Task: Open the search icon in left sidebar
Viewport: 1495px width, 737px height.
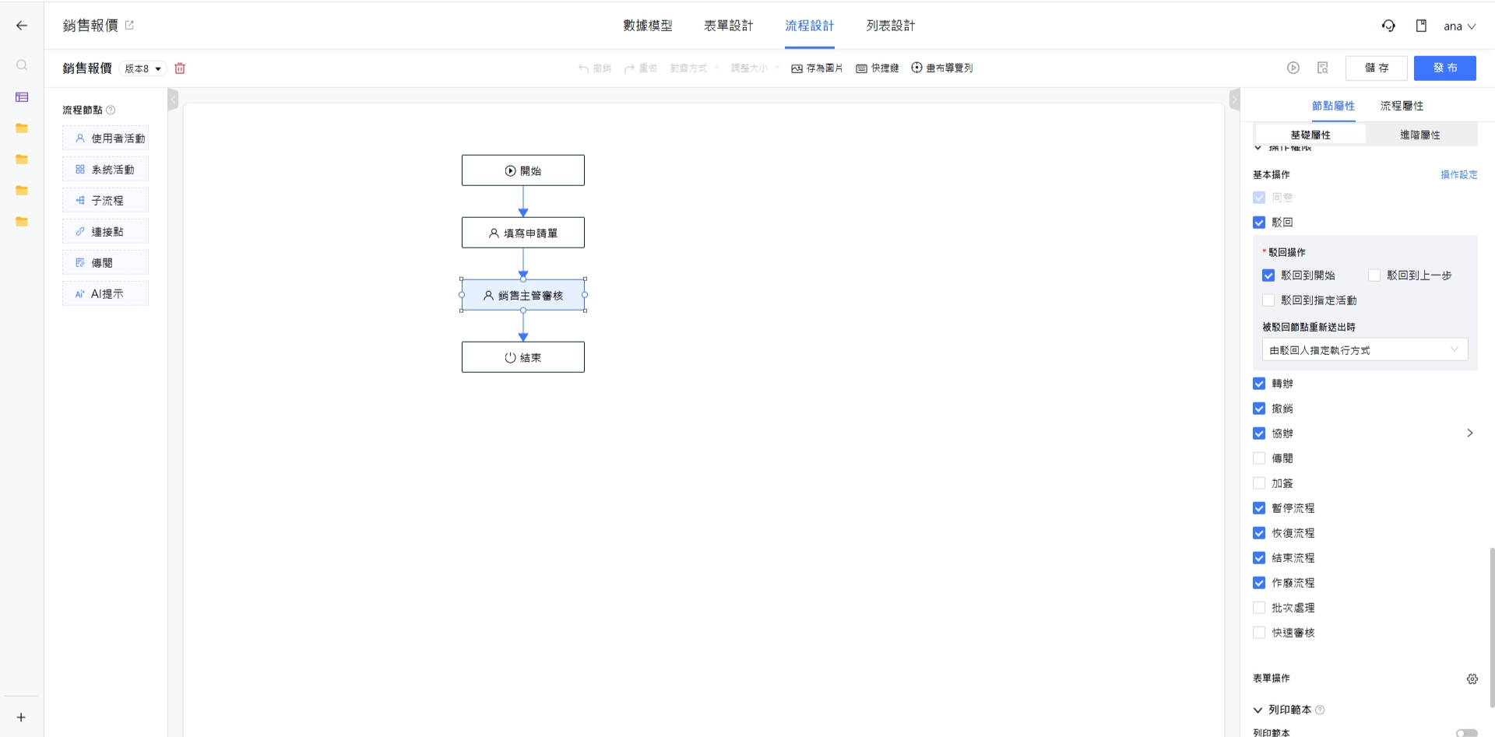Action: [22, 65]
